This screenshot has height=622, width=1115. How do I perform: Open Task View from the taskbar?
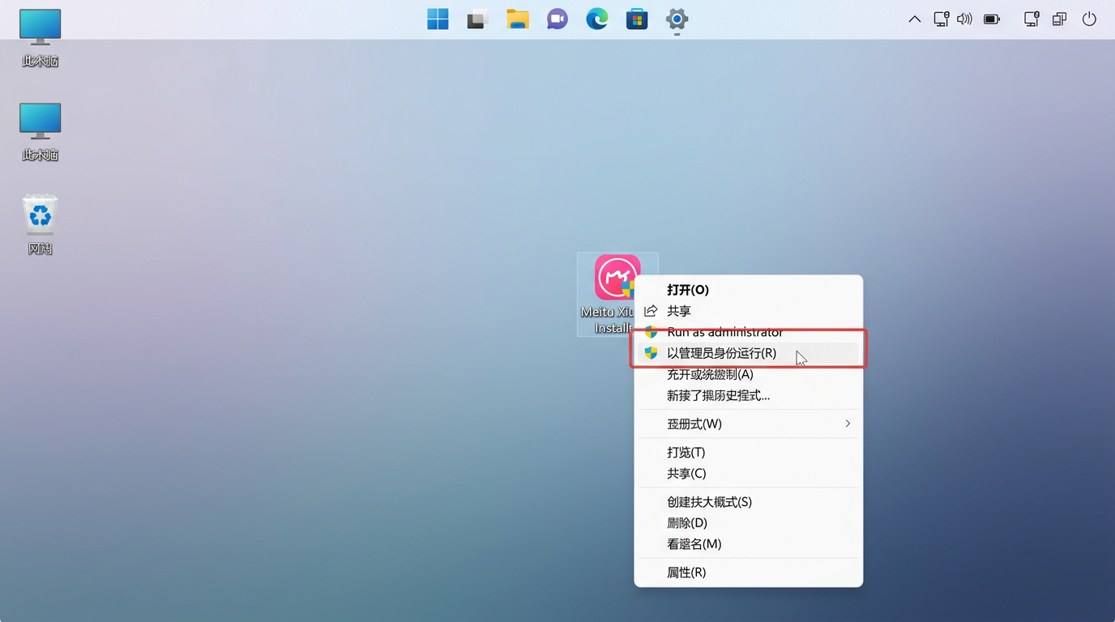[477, 19]
